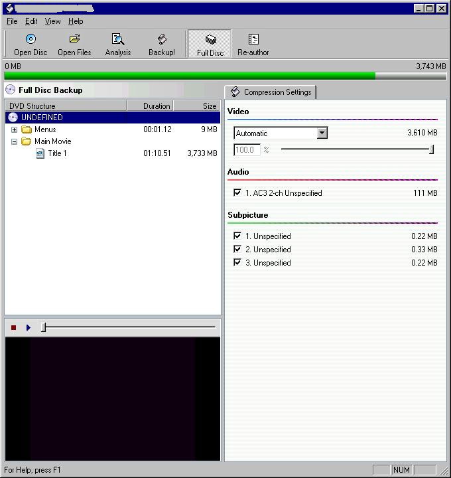451x478 pixels.
Task: Open the View menu
Action: click(52, 21)
